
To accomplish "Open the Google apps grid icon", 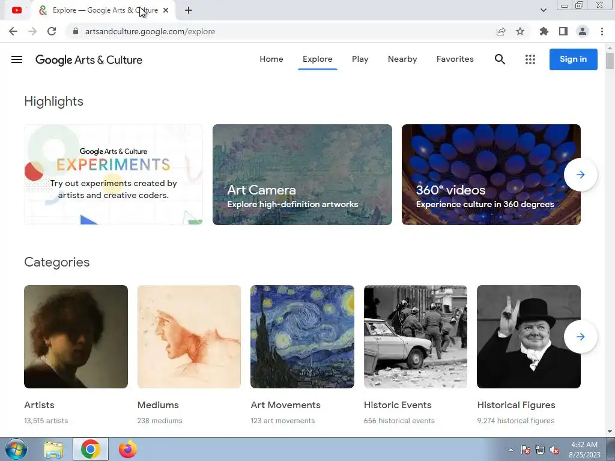I will [x=530, y=59].
